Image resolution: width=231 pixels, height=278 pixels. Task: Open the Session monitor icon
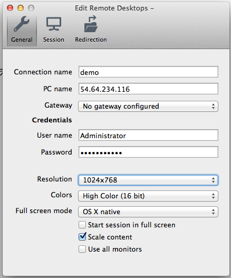coord(54,24)
